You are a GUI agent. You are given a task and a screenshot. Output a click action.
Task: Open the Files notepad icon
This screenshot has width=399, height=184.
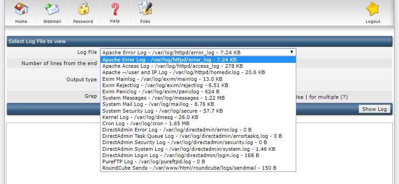coord(145,8)
